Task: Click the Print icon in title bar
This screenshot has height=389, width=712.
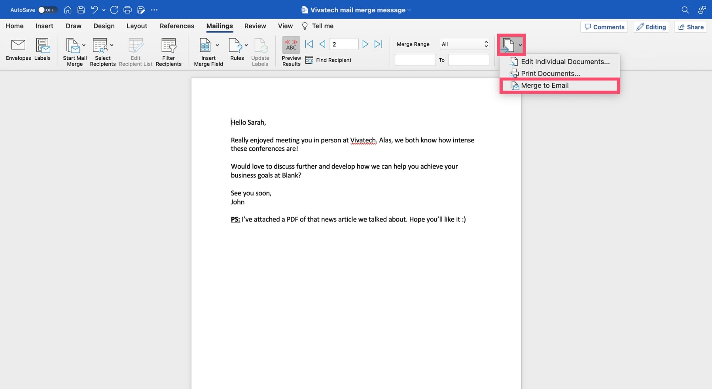Action: coord(127,10)
